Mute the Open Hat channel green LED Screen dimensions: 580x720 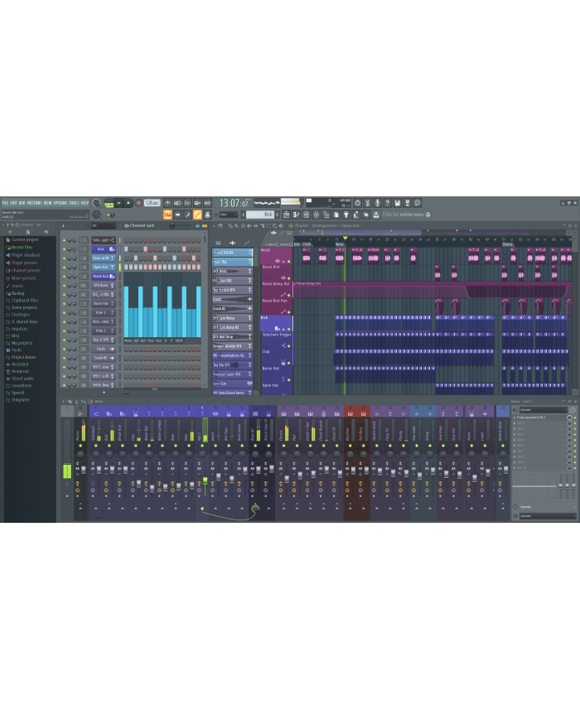click(65, 268)
